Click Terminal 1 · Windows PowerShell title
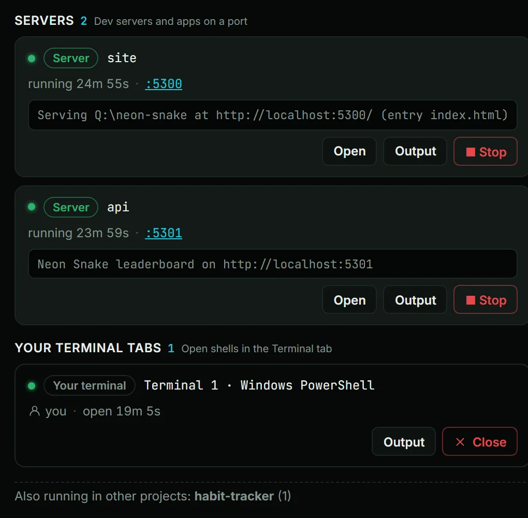528x518 pixels. (x=259, y=385)
